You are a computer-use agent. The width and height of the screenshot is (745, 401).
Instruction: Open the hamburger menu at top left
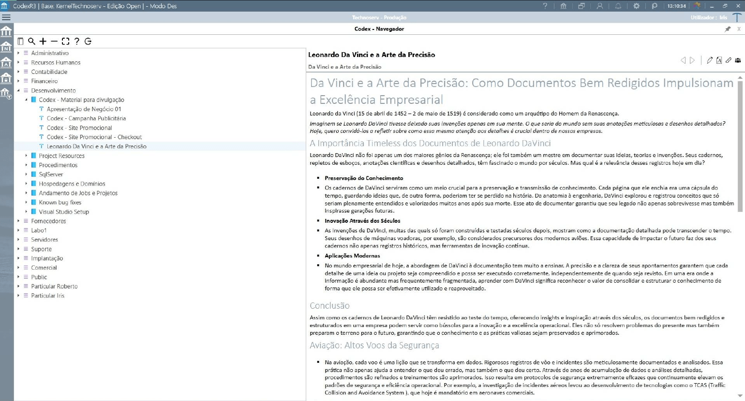click(6, 17)
